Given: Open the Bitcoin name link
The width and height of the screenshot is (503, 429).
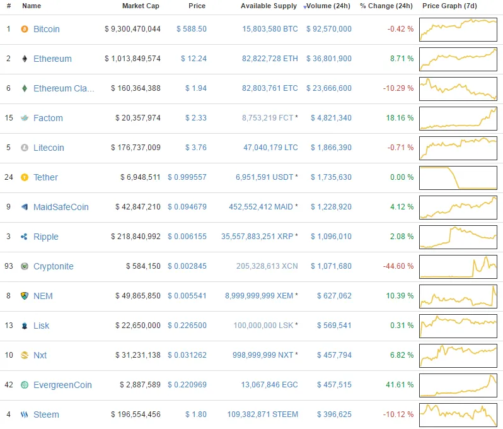Looking at the screenshot, I should click(x=47, y=29).
